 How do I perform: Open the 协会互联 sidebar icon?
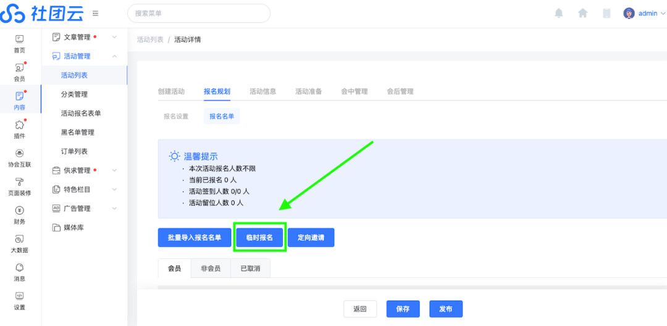(20, 153)
